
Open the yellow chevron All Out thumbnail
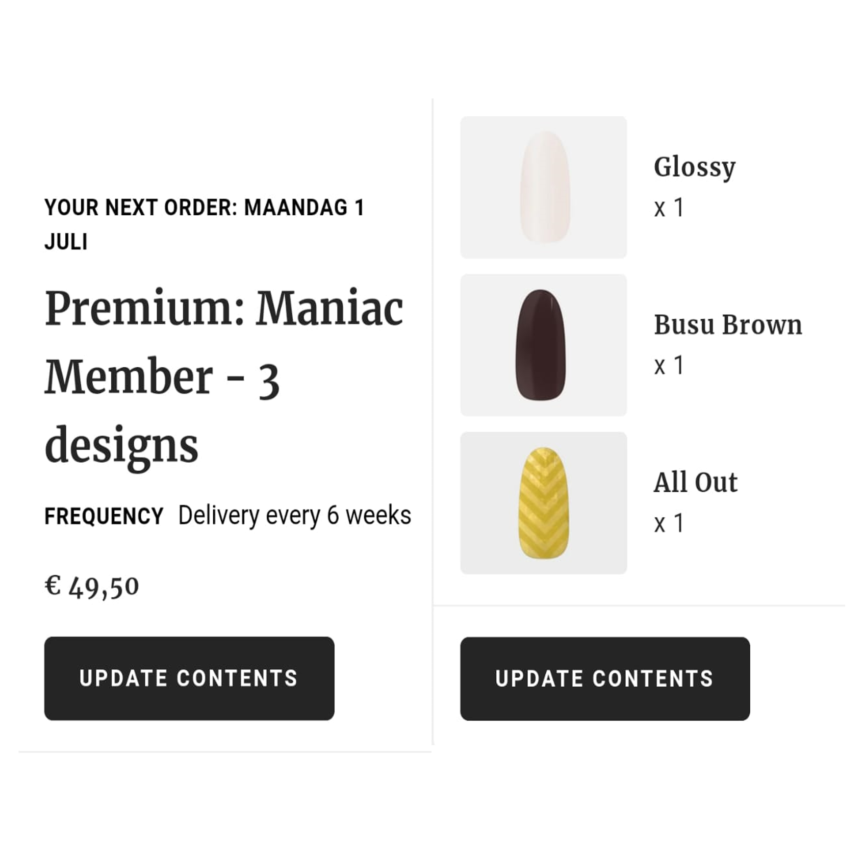pyautogui.click(x=543, y=503)
